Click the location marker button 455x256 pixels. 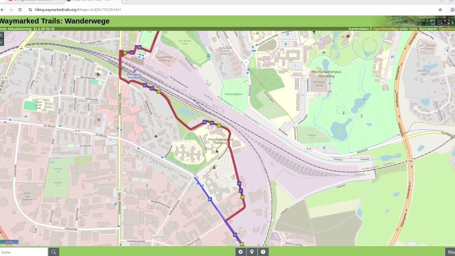(252, 252)
